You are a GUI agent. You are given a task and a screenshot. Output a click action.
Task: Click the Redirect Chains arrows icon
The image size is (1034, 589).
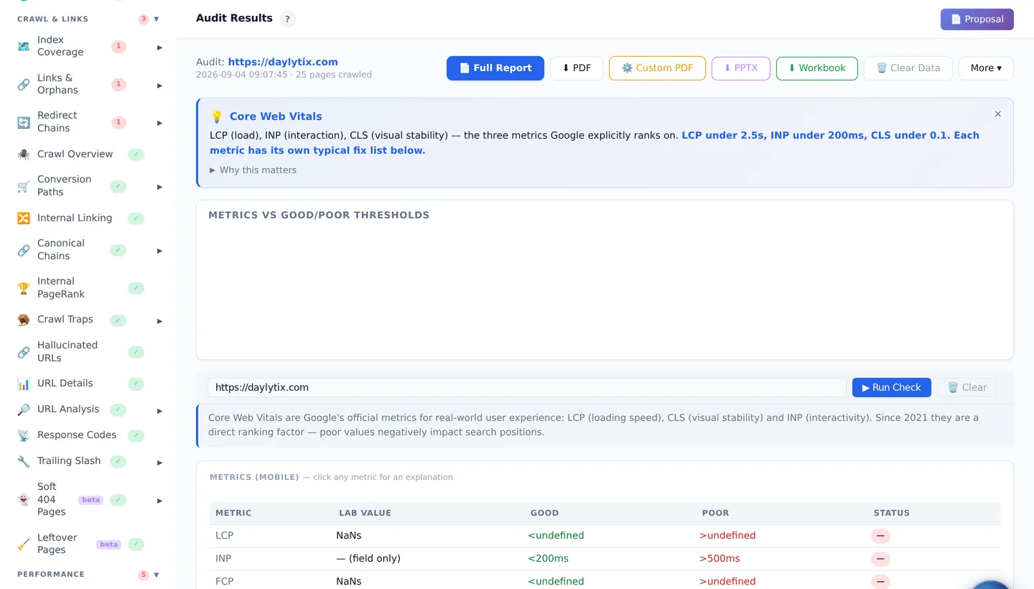click(x=24, y=122)
